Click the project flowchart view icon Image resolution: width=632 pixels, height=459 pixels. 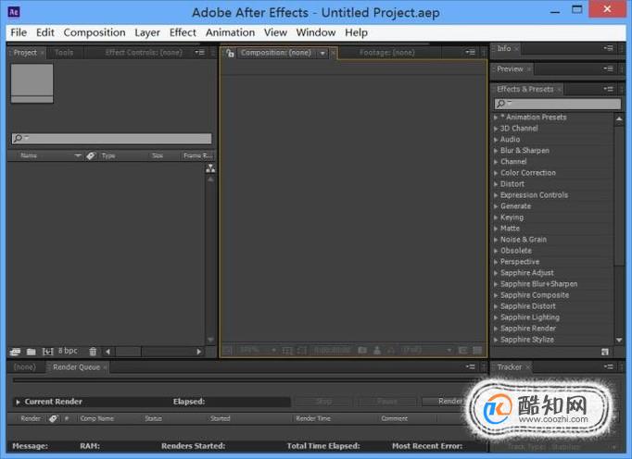click(210, 168)
